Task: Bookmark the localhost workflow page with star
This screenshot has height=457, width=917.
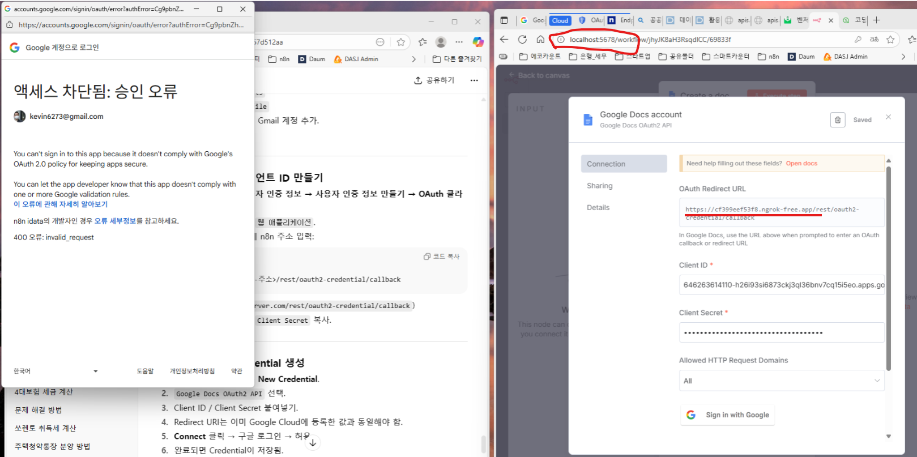Action: [891, 40]
